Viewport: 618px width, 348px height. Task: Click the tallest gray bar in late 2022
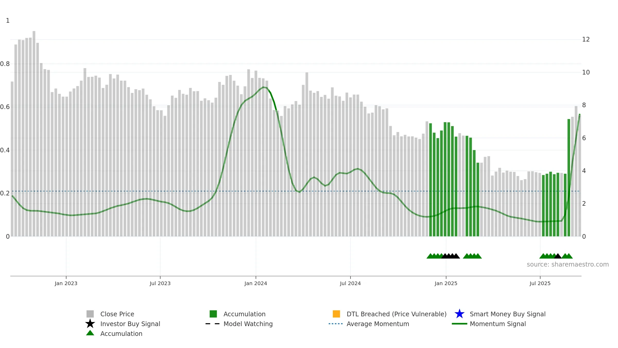(x=34, y=134)
